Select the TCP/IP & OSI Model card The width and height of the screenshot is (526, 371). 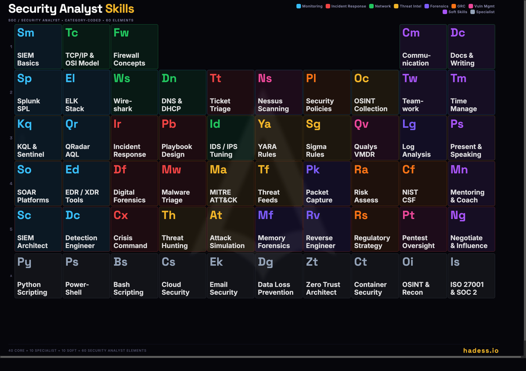pos(86,47)
